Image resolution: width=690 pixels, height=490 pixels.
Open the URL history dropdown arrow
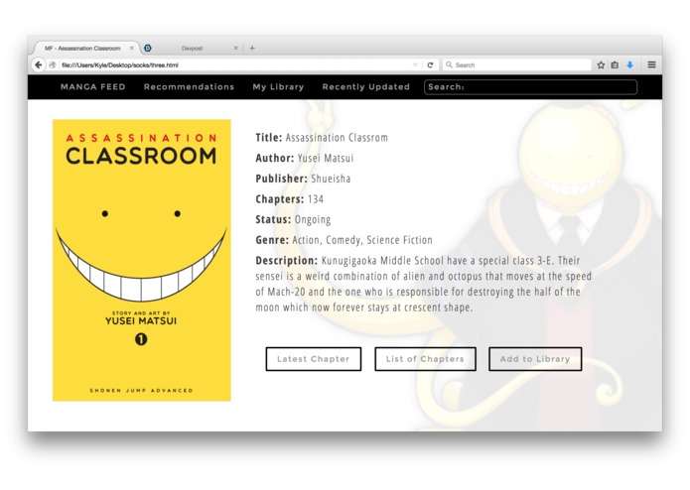[x=415, y=65]
